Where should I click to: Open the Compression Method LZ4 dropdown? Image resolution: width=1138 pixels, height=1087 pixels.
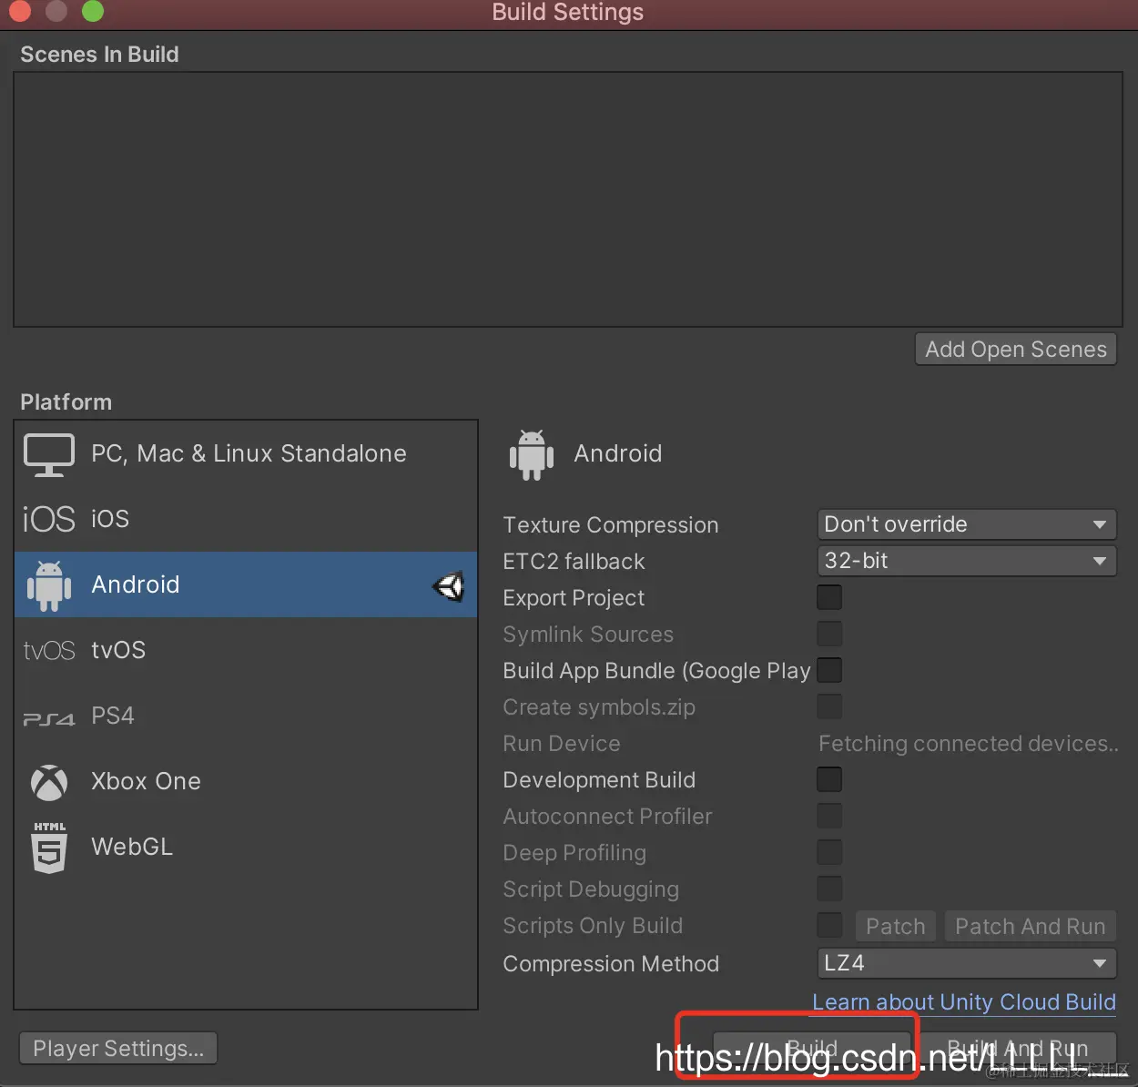tap(967, 963)
